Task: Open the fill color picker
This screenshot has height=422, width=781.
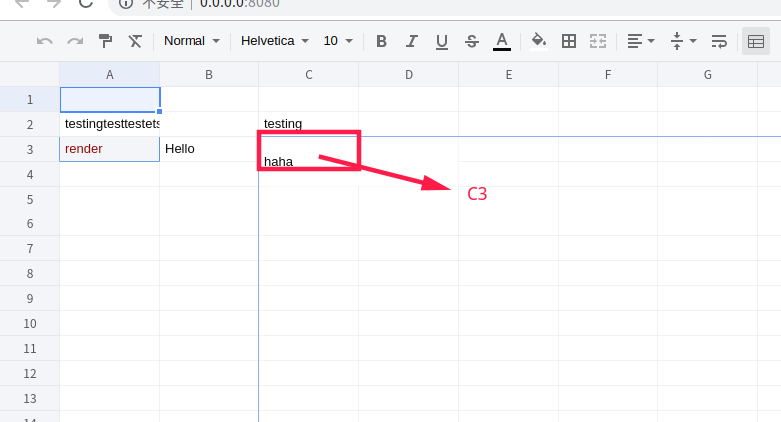Action: [538, 41]
